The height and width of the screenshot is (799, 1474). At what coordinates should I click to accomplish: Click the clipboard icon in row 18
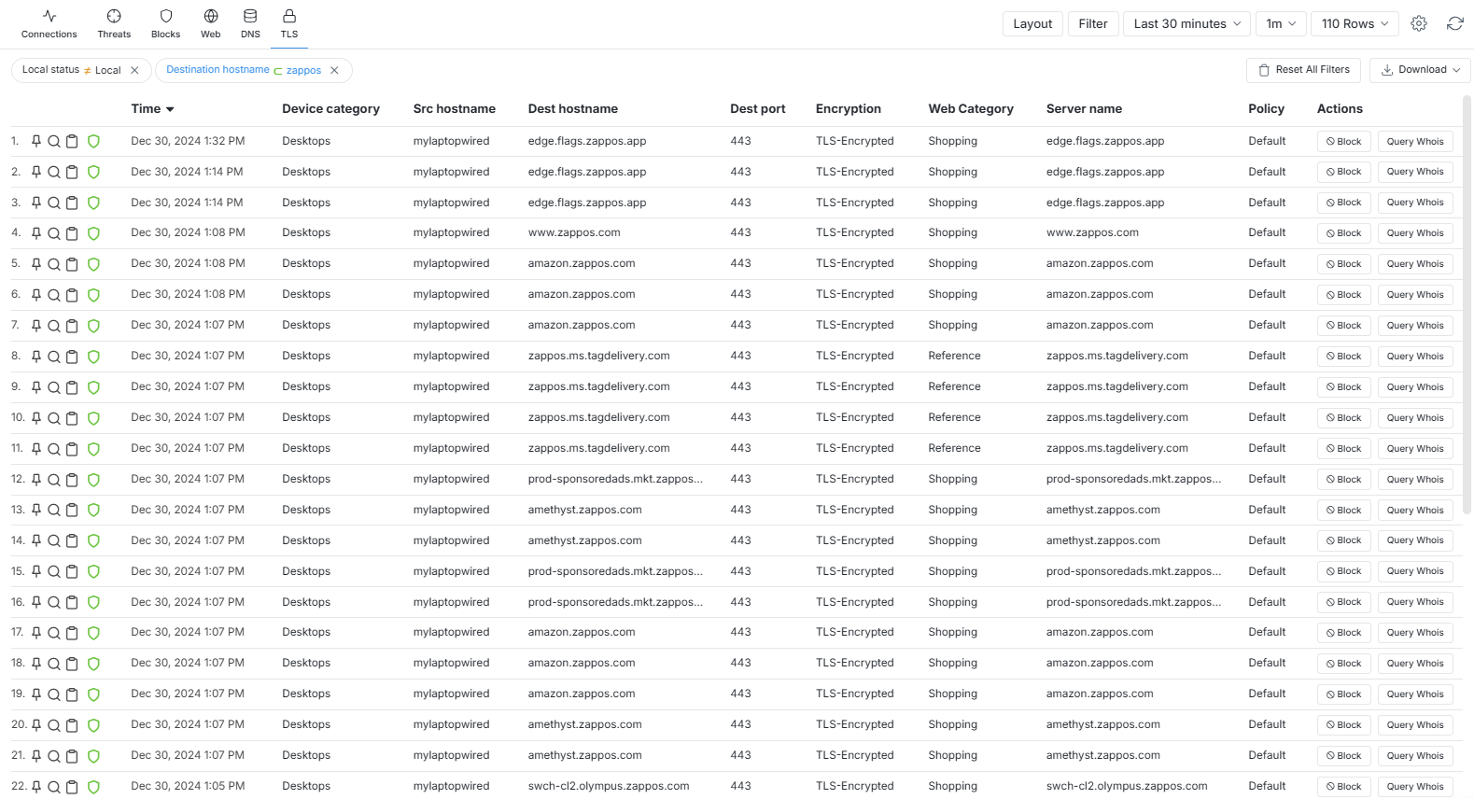[72, 664]
